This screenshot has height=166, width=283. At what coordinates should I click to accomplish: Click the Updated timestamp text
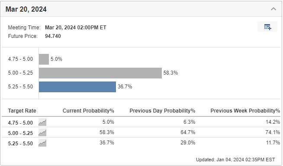pos(235,160)
